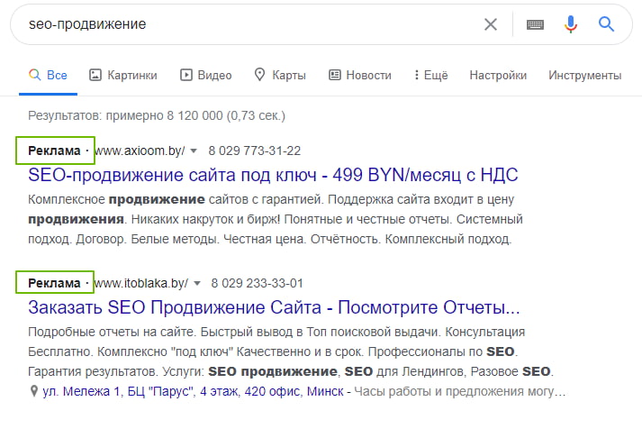This screenshot has height=429, width=642.
Task: Go to the Новости tab
Action: pyautogui.click(x=359, y=75)
